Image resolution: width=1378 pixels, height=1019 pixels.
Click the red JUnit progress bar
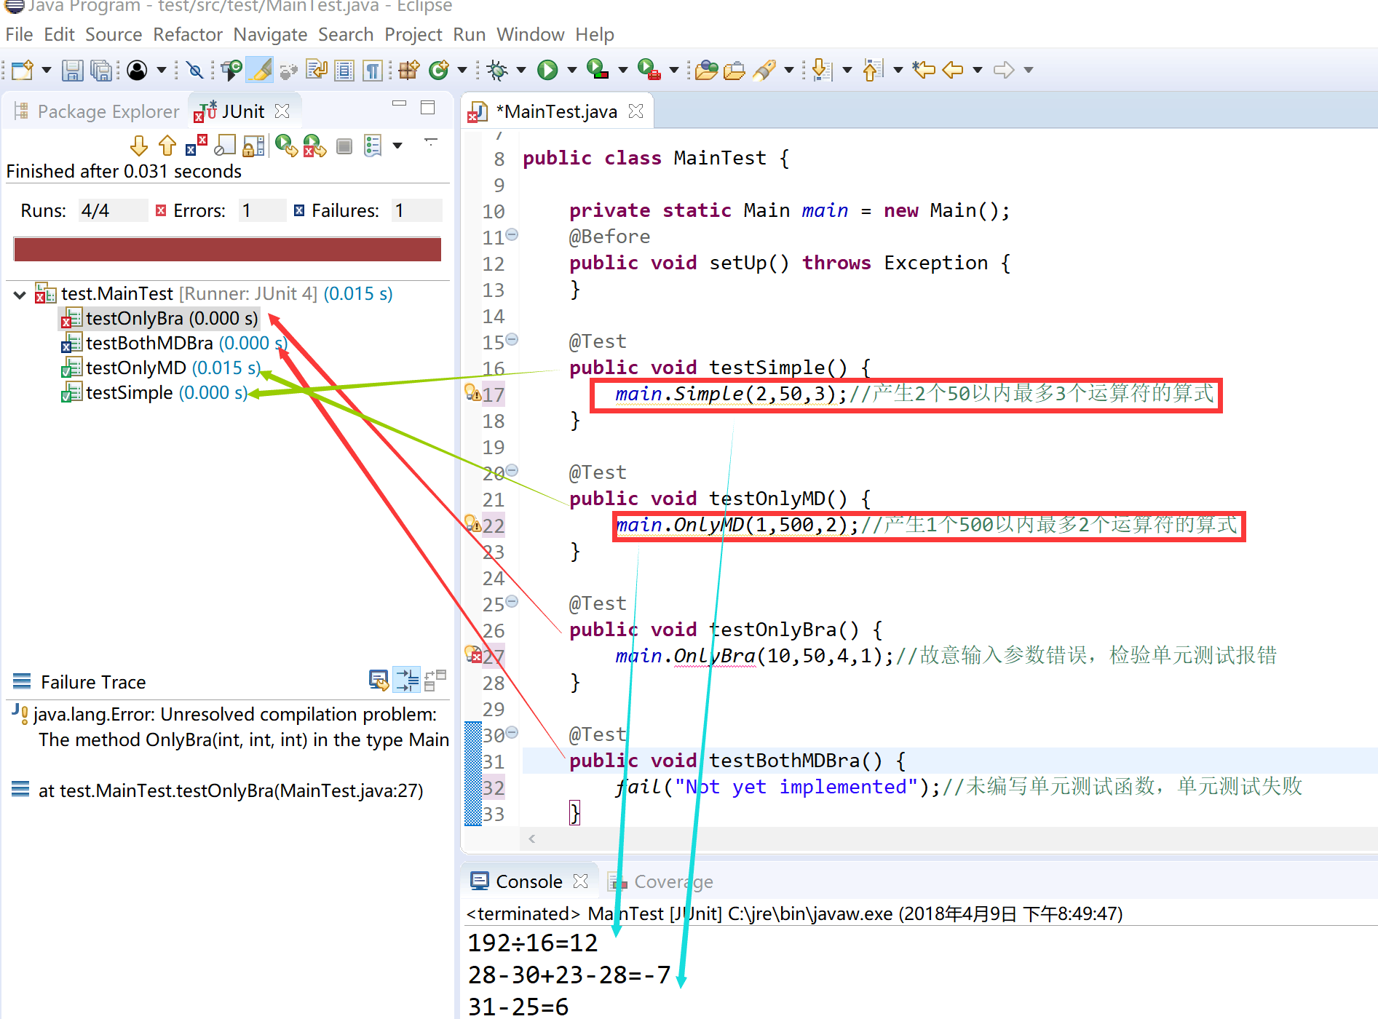tap(227, 249)
